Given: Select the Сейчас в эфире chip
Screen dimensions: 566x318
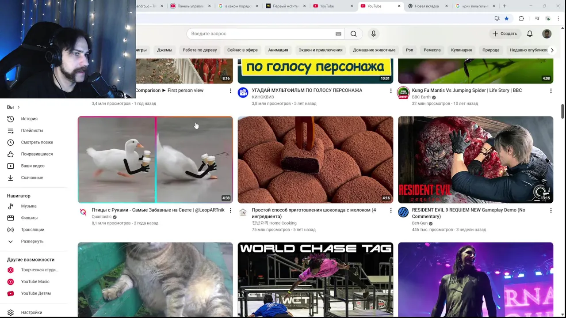Looking at the screenshot, I should coord(242,50).
